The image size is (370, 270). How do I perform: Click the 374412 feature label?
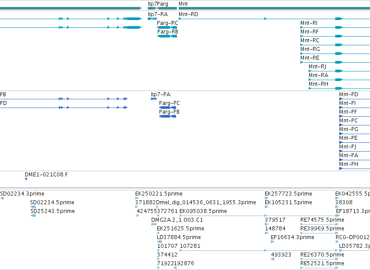(x=167, y=255)
